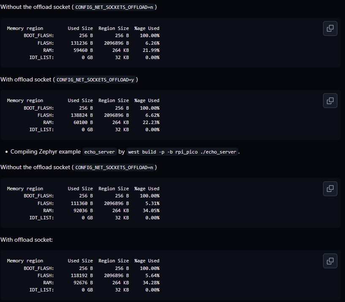Image resolution: width=345 pixels, height=302 pixels.
Task: Copy the code block showing RAM 59460 B
Action: point(330,28)
